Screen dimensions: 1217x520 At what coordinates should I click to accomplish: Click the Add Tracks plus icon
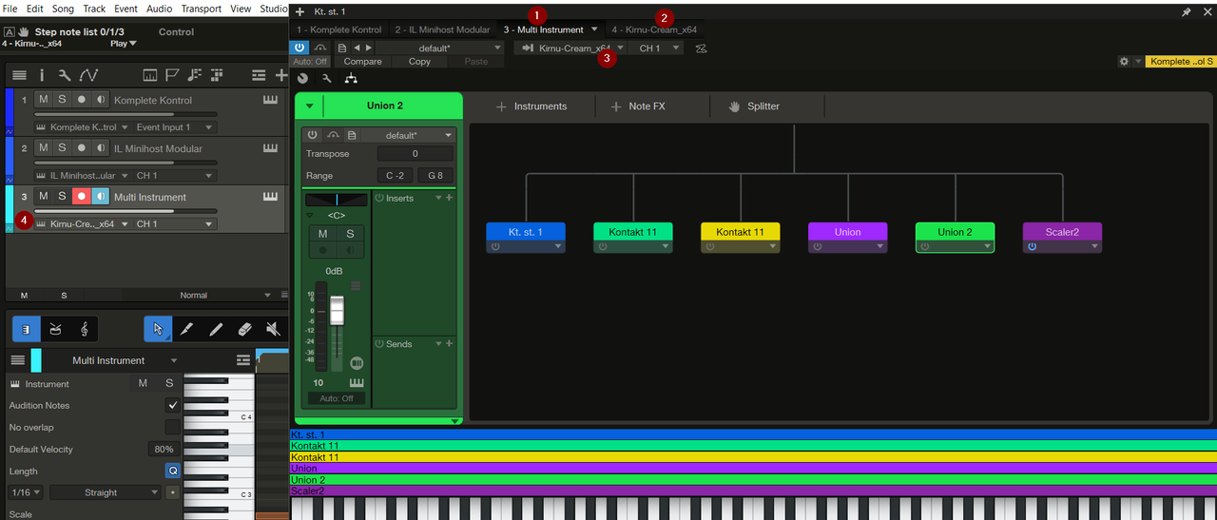[281, 75]
